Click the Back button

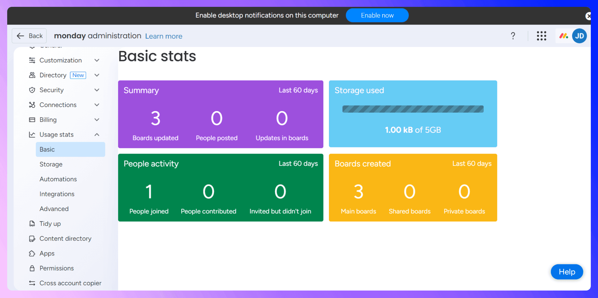29,36
